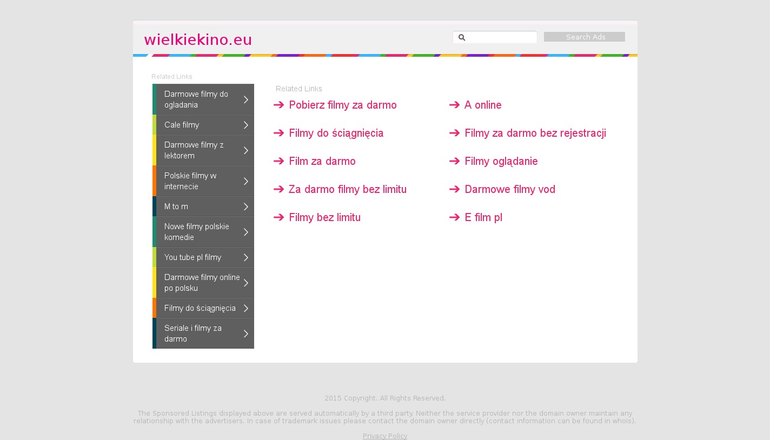Open Za darmo filmy bez limitu link
The image size is (770, 440).
point(347,189)
